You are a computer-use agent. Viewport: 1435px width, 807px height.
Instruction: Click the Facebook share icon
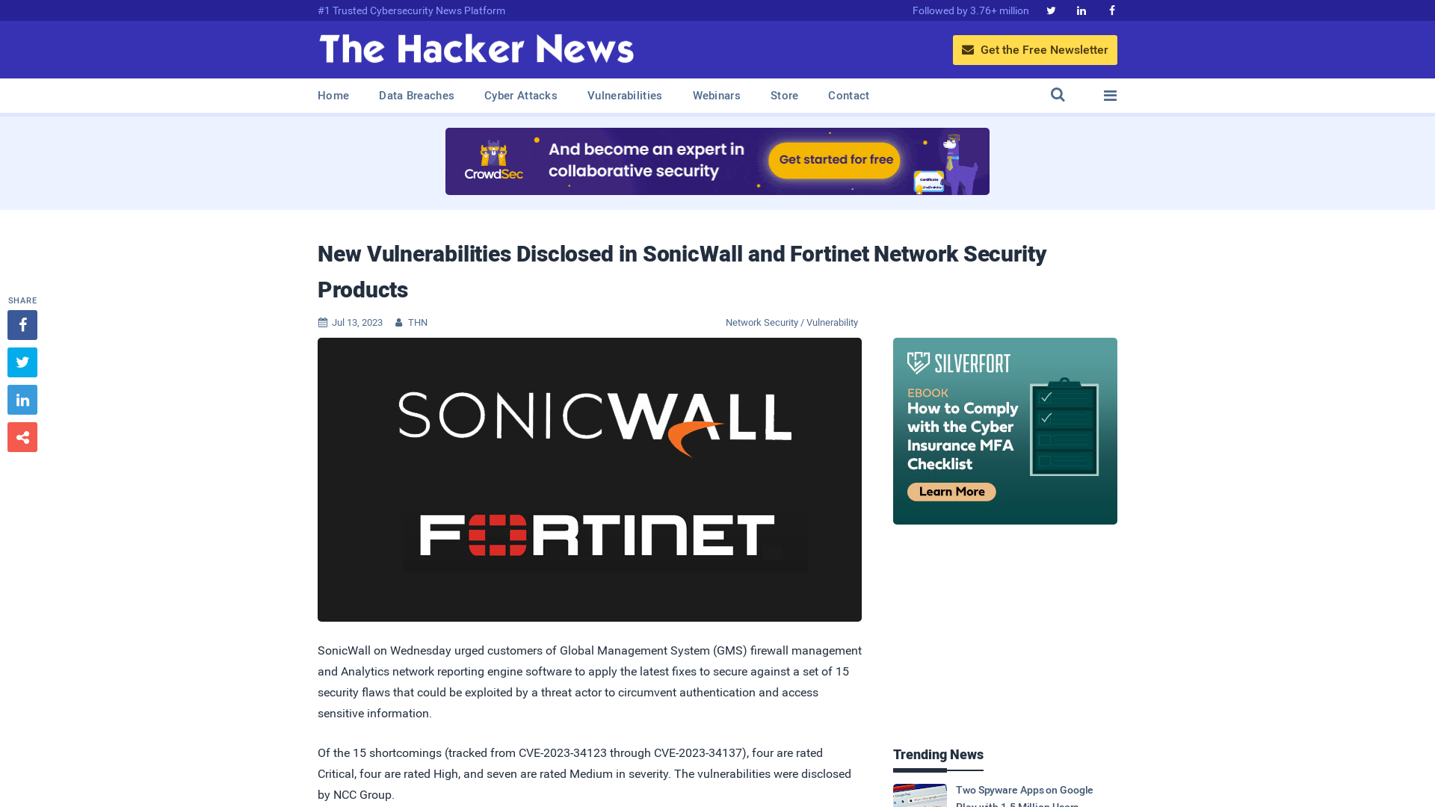click(x=22, y=324)
